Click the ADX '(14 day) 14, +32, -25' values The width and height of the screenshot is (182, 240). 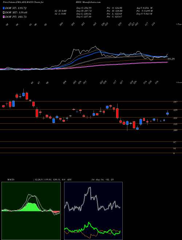[102, 180]
